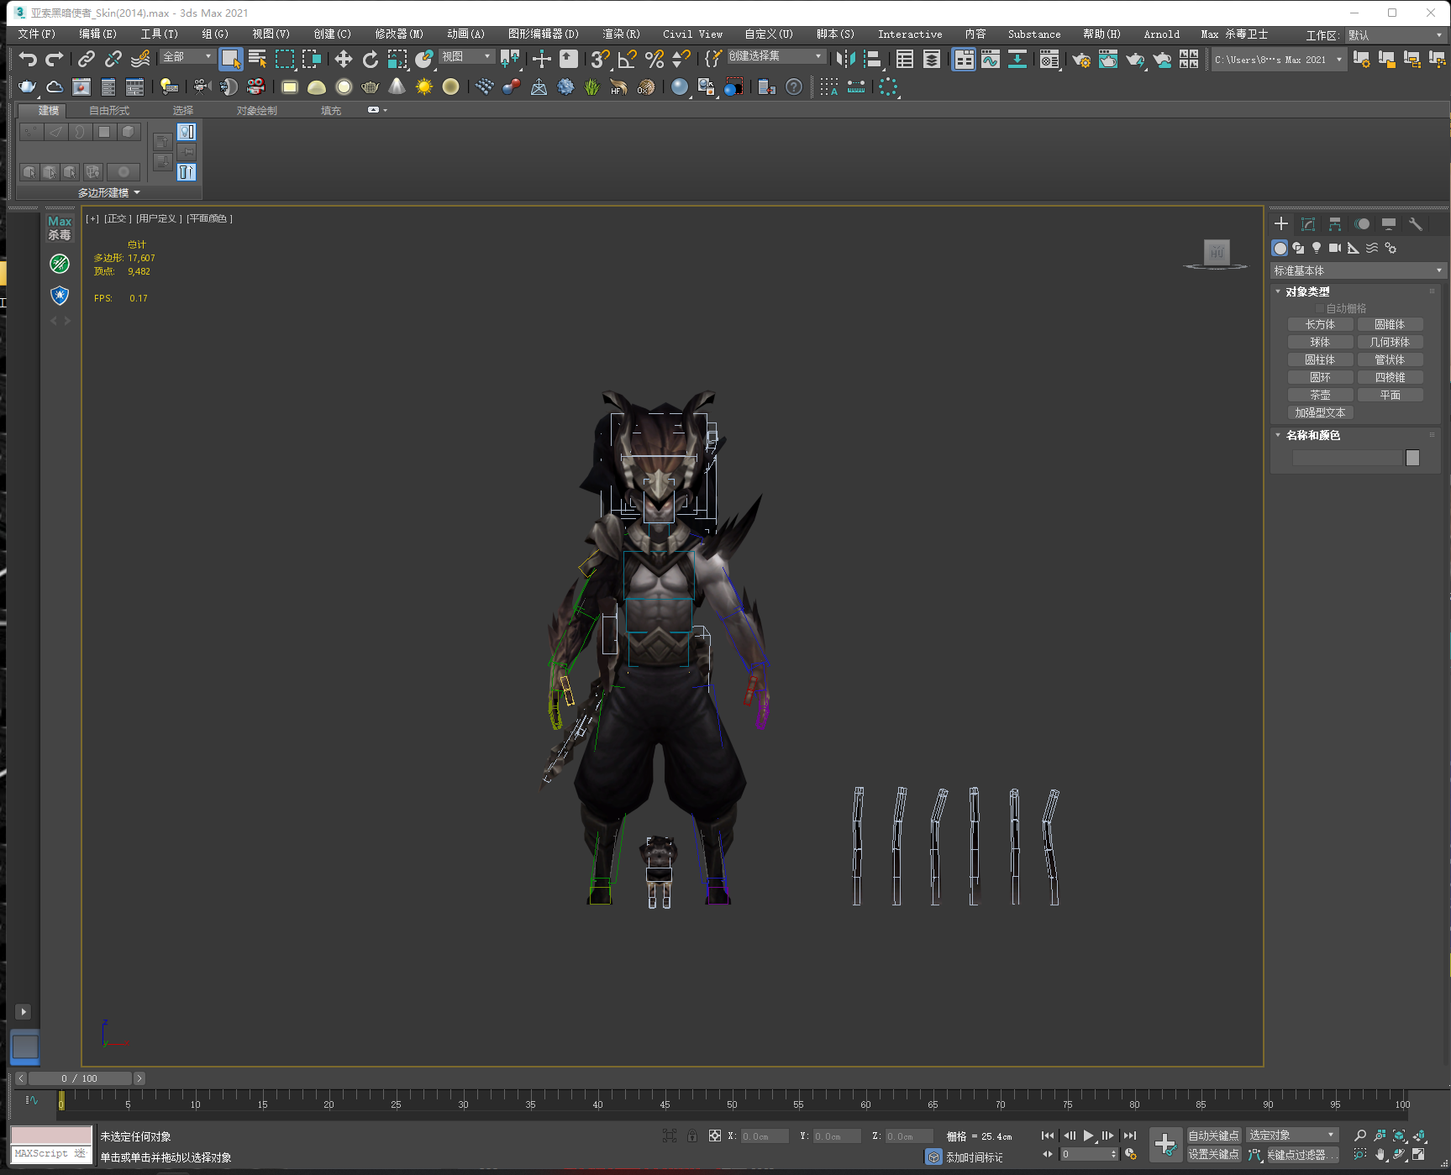
Task: Open the 修改器(M) menu
Action: coord(399,34)
